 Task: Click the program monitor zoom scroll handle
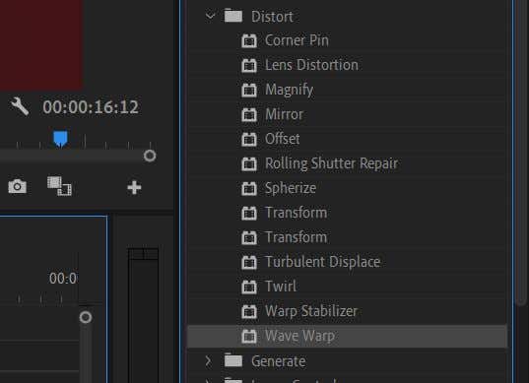[x=150, y=156]
